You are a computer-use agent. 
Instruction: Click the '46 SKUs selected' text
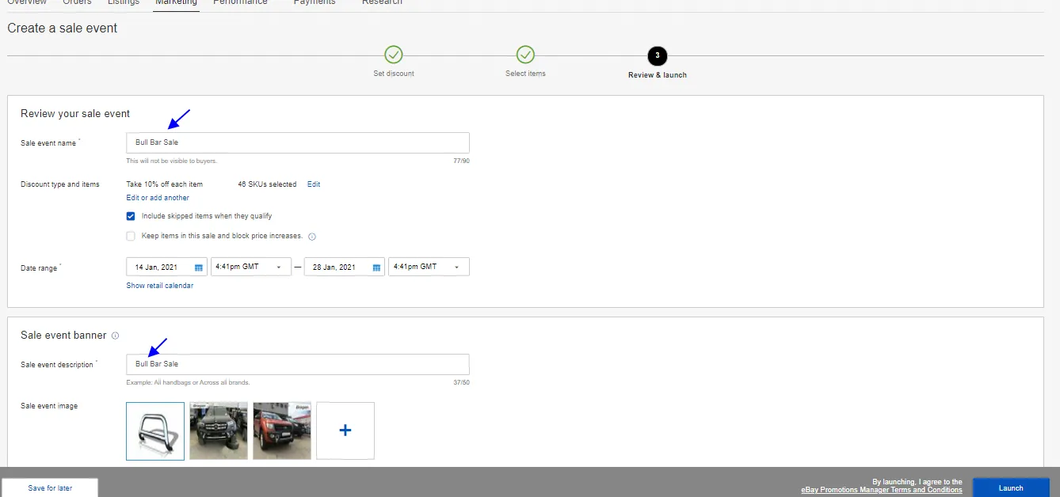[x=267, y=184]
